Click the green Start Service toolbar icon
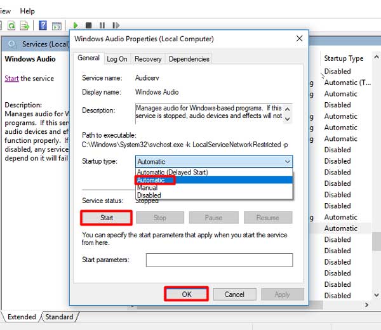This screenshot has width=381, height=330. [76, 25]
